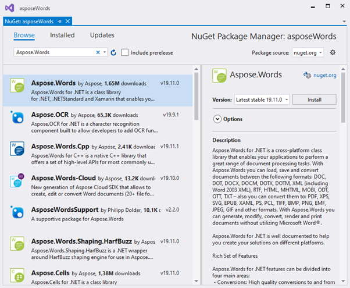The image size is (350, 288).
Task: Pin the NuGet: asposeWords tab
Action: pyautogui.click(x=59, y=22)
